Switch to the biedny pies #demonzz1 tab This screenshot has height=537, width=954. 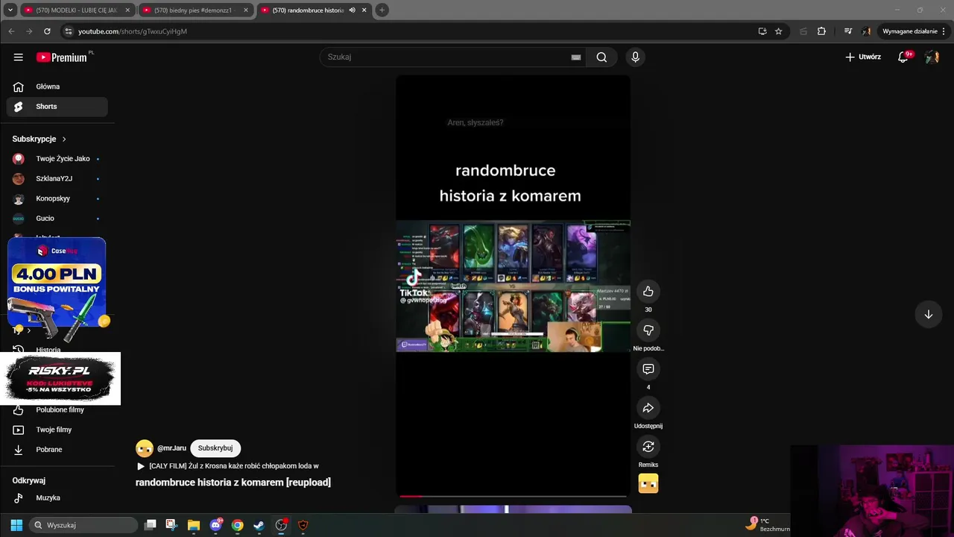pyautogui.click(x=195, y=10)
